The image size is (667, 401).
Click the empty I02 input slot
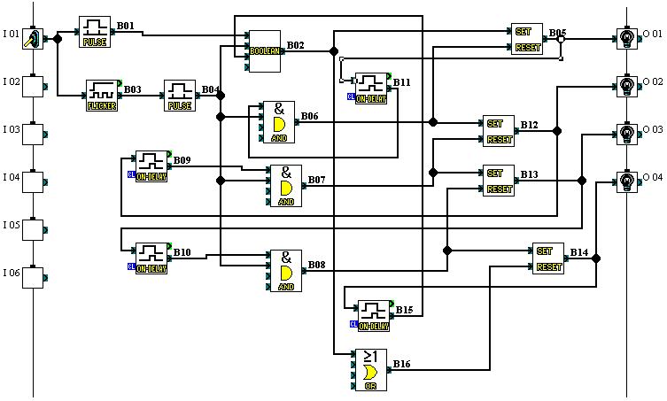[x=33, y=87]
